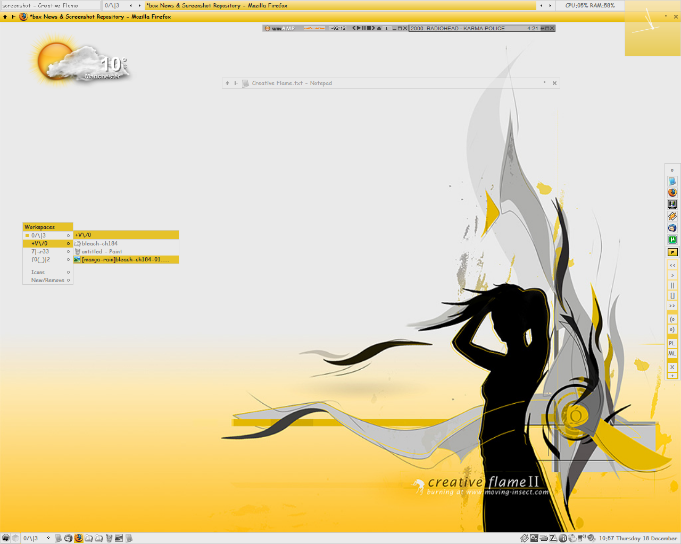This screenshot has height=544, width=681.
Task: Click the next workspace arrow in top bar
Action: point(139,5)
